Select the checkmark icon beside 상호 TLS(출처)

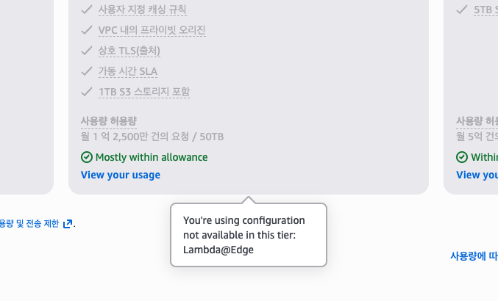coord(87,51)
